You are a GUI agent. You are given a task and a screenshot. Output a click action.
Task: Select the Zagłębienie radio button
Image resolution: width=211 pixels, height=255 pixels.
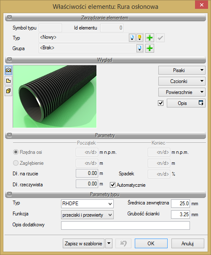16,163
